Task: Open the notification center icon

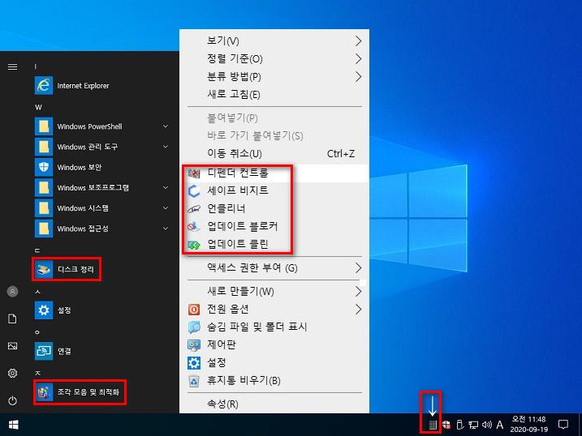Action: point(563,425)
